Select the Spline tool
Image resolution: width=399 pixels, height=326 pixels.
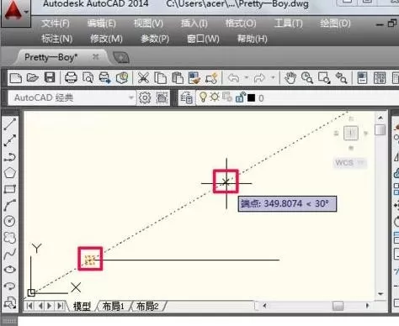[x=10, y=254]
